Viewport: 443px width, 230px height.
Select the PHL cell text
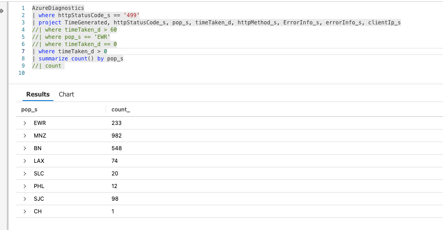point(39,186)
